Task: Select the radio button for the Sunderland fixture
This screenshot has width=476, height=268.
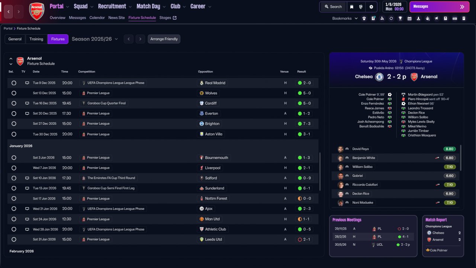Action: [x=14, y=188]
